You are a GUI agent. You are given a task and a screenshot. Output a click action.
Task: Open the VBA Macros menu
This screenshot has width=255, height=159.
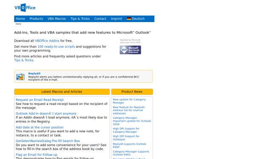click(57, 19)
